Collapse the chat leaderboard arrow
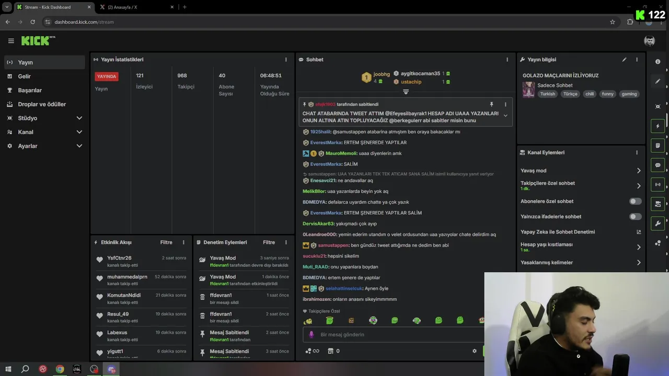This screenshot has height=376, width=669. pyautogui.click(x=406, y=92)
